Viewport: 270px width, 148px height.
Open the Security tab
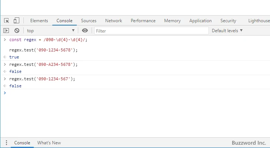(x=228, y=21)
